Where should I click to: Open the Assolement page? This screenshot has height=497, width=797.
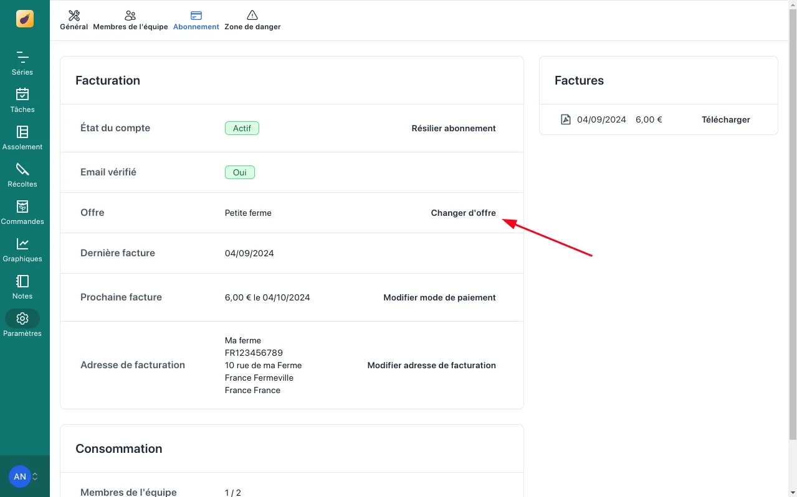click(x=22, y=138)
